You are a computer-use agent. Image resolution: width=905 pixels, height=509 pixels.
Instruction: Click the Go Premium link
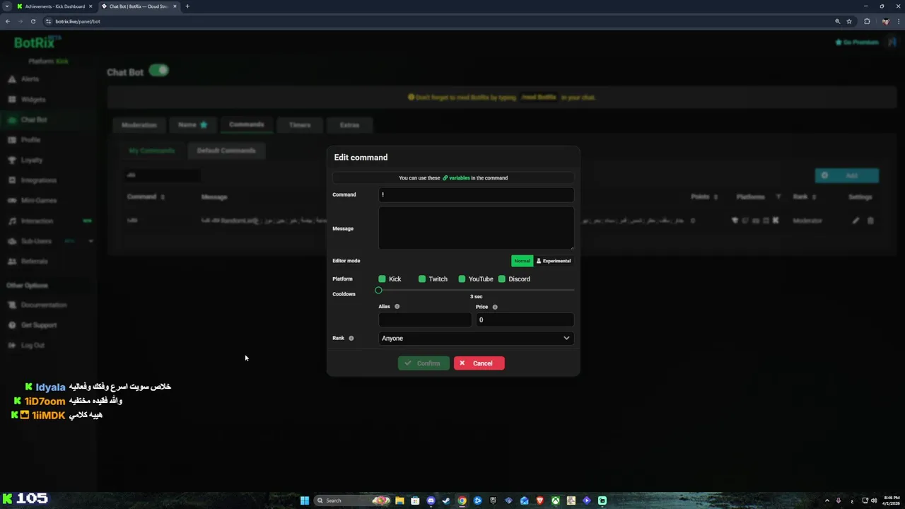857,42
